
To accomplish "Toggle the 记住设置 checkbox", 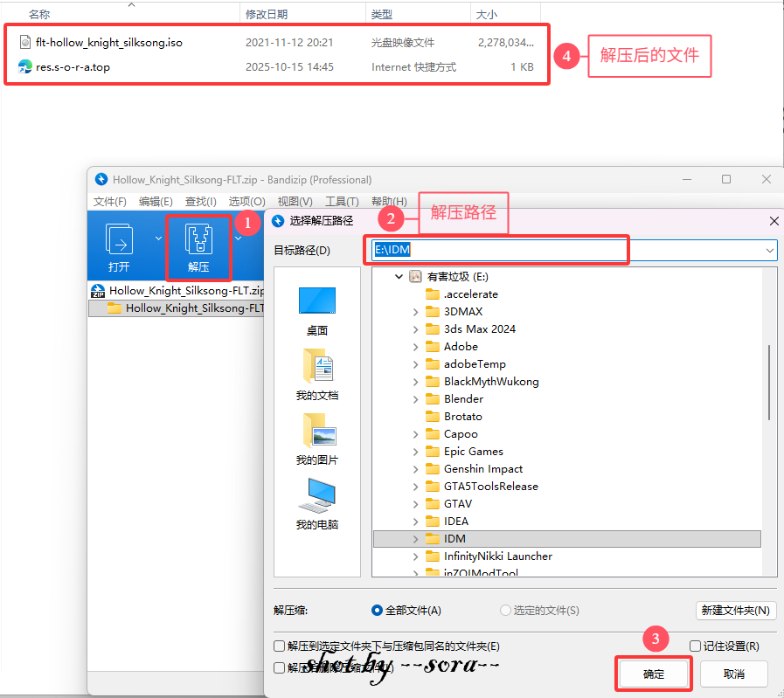I will (696, 646).
